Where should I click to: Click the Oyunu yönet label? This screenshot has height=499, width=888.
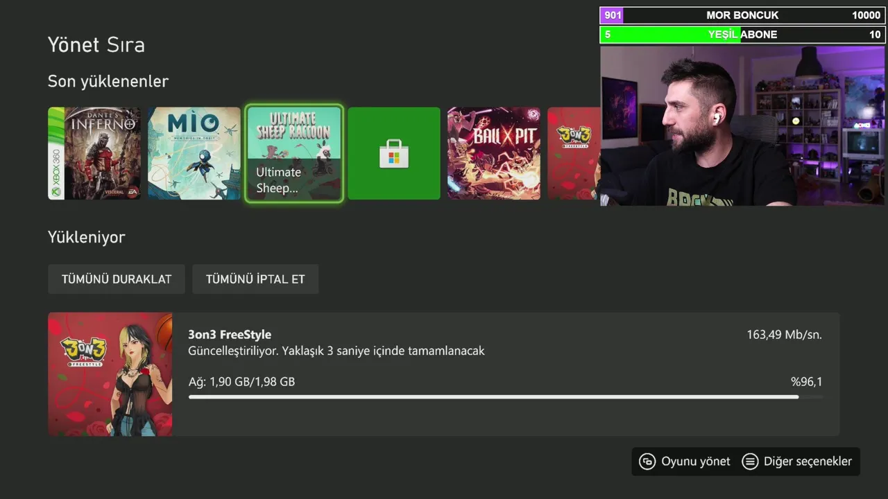(696, 462)
